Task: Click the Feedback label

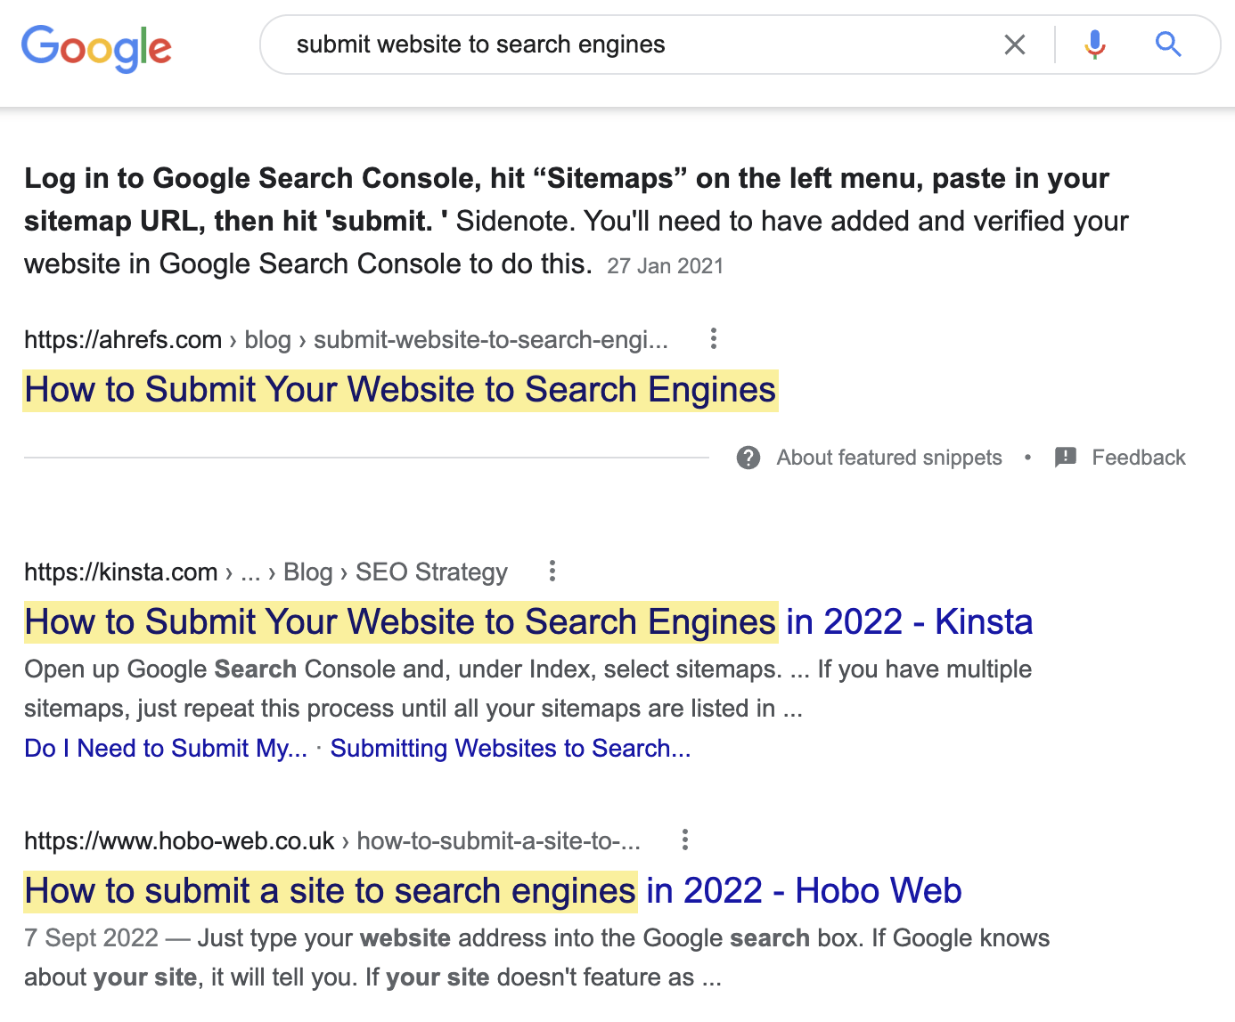Action: tap(1139, 458)
